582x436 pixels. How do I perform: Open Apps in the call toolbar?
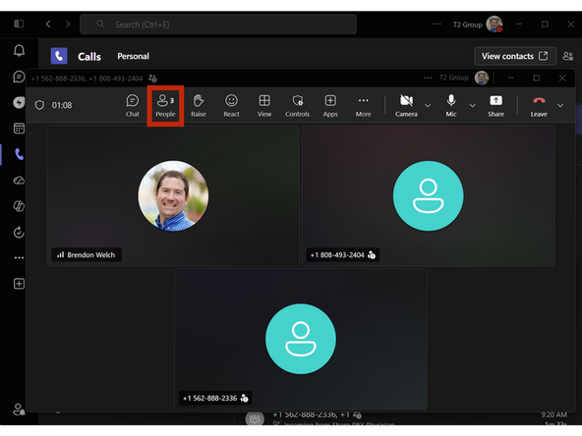(330, 106)
